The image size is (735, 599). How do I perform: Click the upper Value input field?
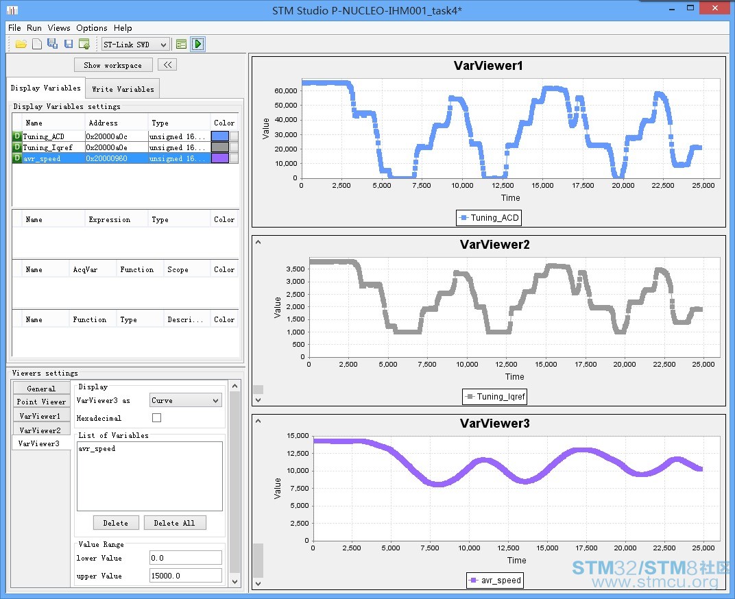pyautogui.click(x=186, y=576)
